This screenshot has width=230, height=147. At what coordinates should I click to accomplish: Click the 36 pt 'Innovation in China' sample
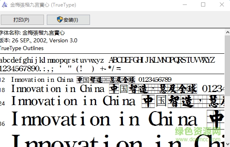point(104,119)
